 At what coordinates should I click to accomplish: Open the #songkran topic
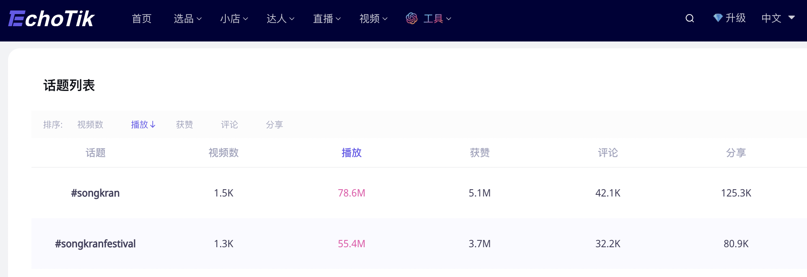(96, 193)
